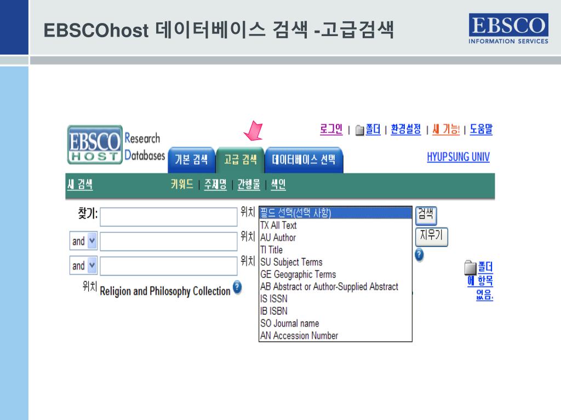Choose AU Author field option
The height and width of the screenshot is (420, 561).
(335, 237)
